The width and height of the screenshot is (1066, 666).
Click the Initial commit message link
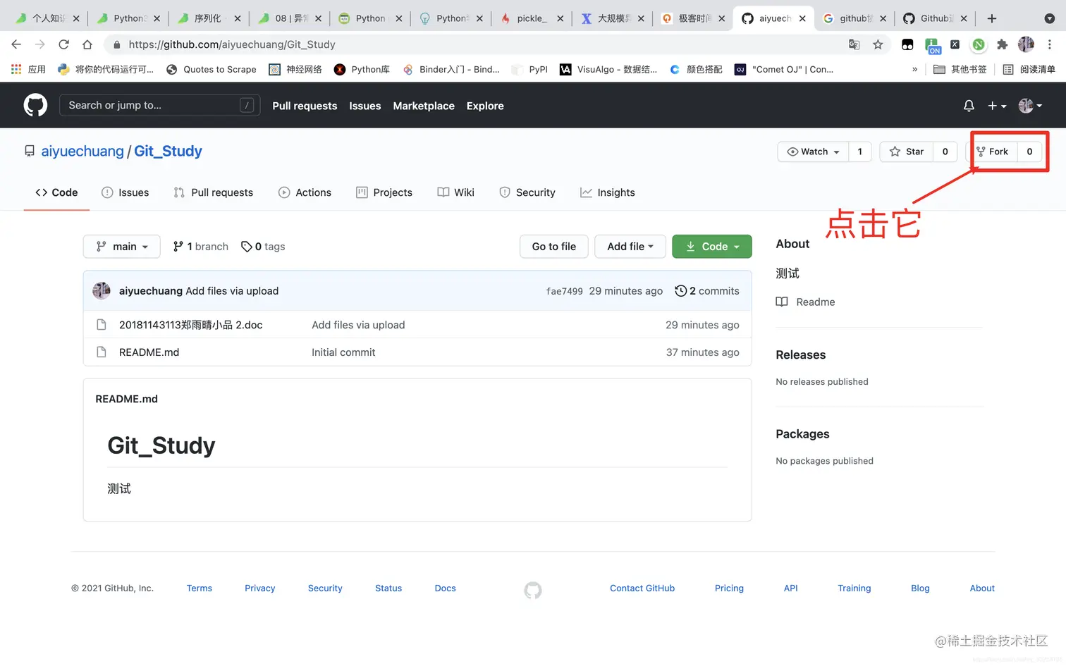coord(343,352)
